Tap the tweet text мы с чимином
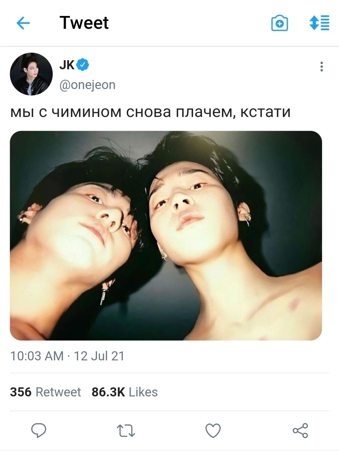This screenshot has width=339, height=451. pyautogui.click(x=66, y=112)
